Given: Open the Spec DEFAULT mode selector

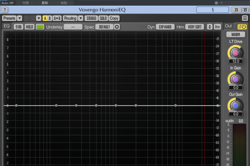Looking at the screenshot, I should [x=104, y=27].
